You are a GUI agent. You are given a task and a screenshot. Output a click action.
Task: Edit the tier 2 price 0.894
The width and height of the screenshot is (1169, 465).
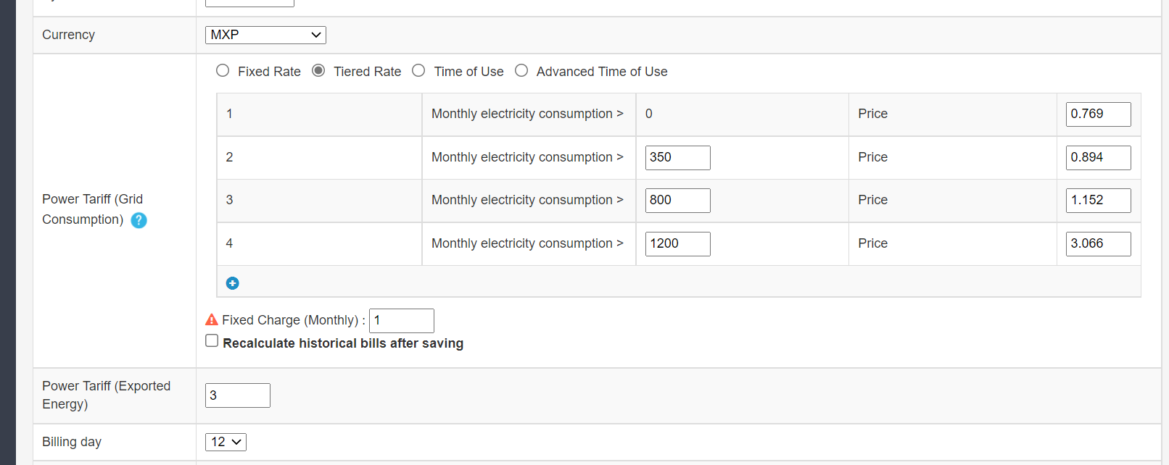(x=1098, y=157)
